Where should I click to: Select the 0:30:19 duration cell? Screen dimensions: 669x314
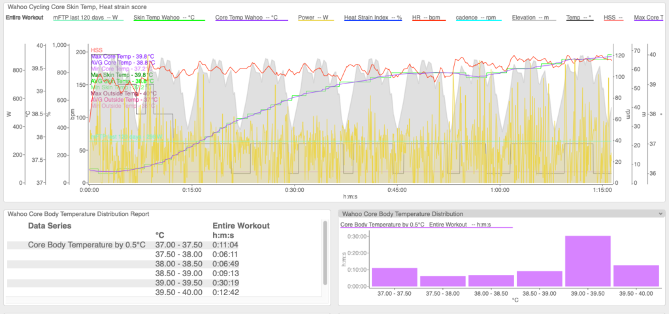[x=225, y=283]
